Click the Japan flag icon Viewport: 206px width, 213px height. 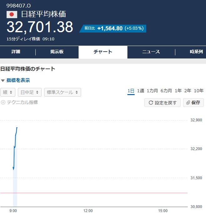tap(12, 14)
